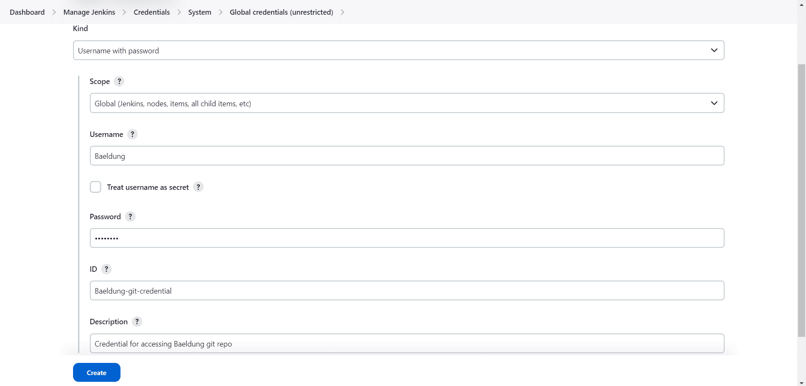
Task: Open help for the Scope field
Action: point(119,81)
